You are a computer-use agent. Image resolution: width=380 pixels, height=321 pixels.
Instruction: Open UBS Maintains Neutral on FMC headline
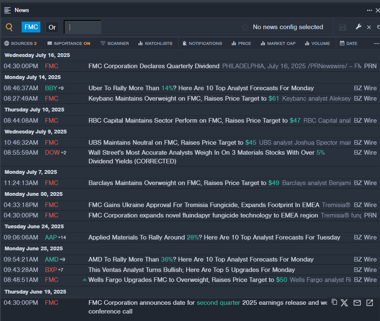click(x=172, y=143)
